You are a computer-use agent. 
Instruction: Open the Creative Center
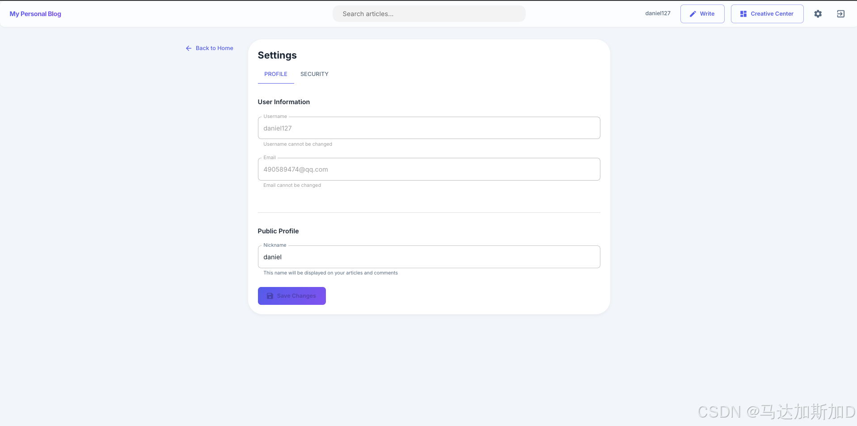[767, 14]
